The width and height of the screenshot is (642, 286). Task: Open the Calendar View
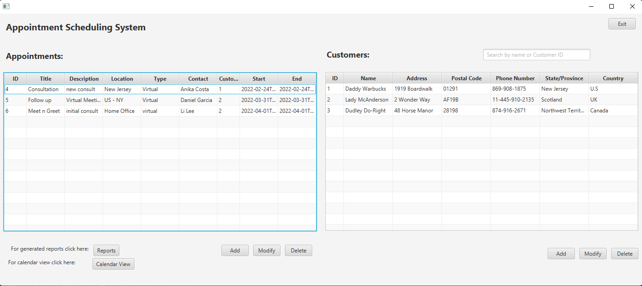[x=113, y=264]
